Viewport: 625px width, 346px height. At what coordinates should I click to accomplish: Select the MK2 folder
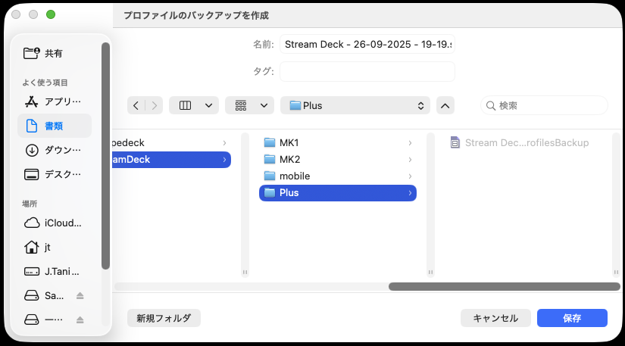(338, 159)
